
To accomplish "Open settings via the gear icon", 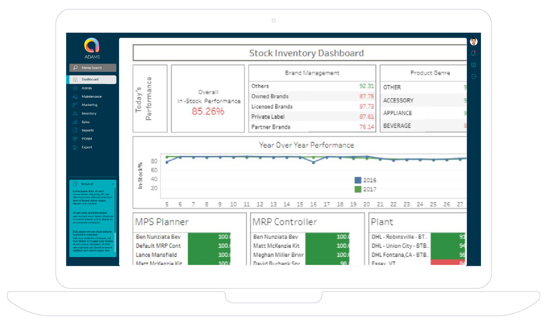I will (x=473, y=65).
